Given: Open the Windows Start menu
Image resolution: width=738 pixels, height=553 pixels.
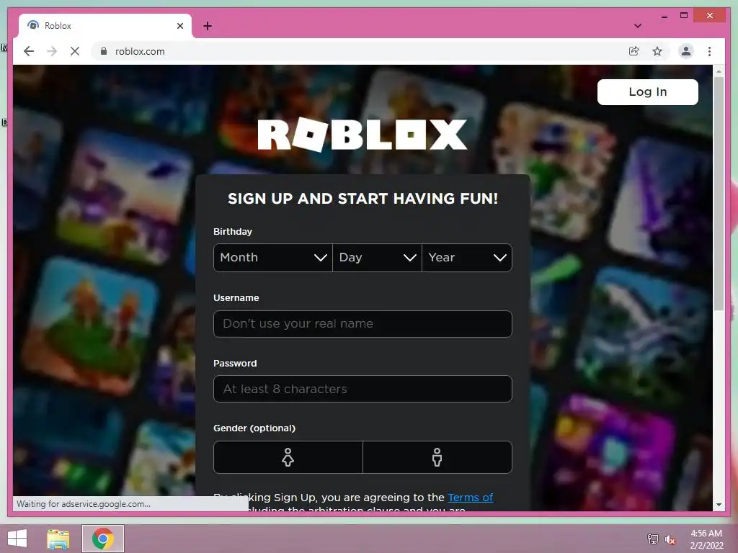Looking at the screenshot, I should tap(17, 539).
